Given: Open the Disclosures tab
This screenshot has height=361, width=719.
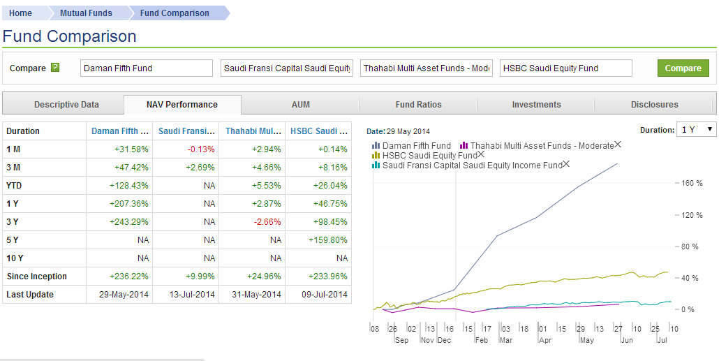Looking at the screenshot, I should 654,105.
